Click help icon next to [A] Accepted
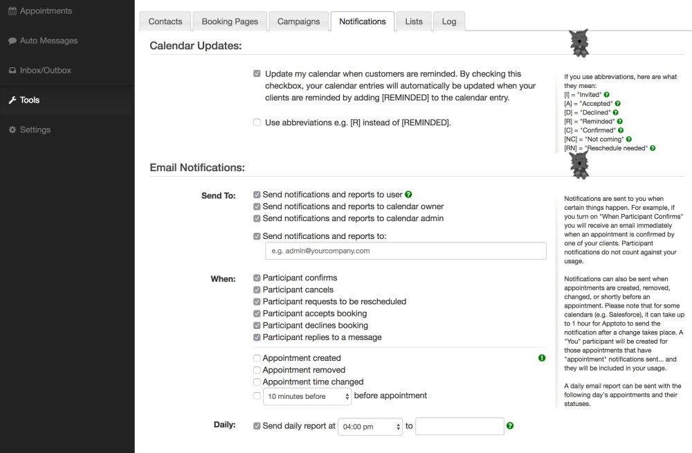The width and height of the screenshot is (692, 453). [618, 103]
